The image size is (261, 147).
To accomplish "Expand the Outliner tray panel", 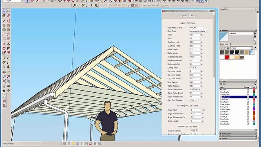I will [x=238, y=138].
